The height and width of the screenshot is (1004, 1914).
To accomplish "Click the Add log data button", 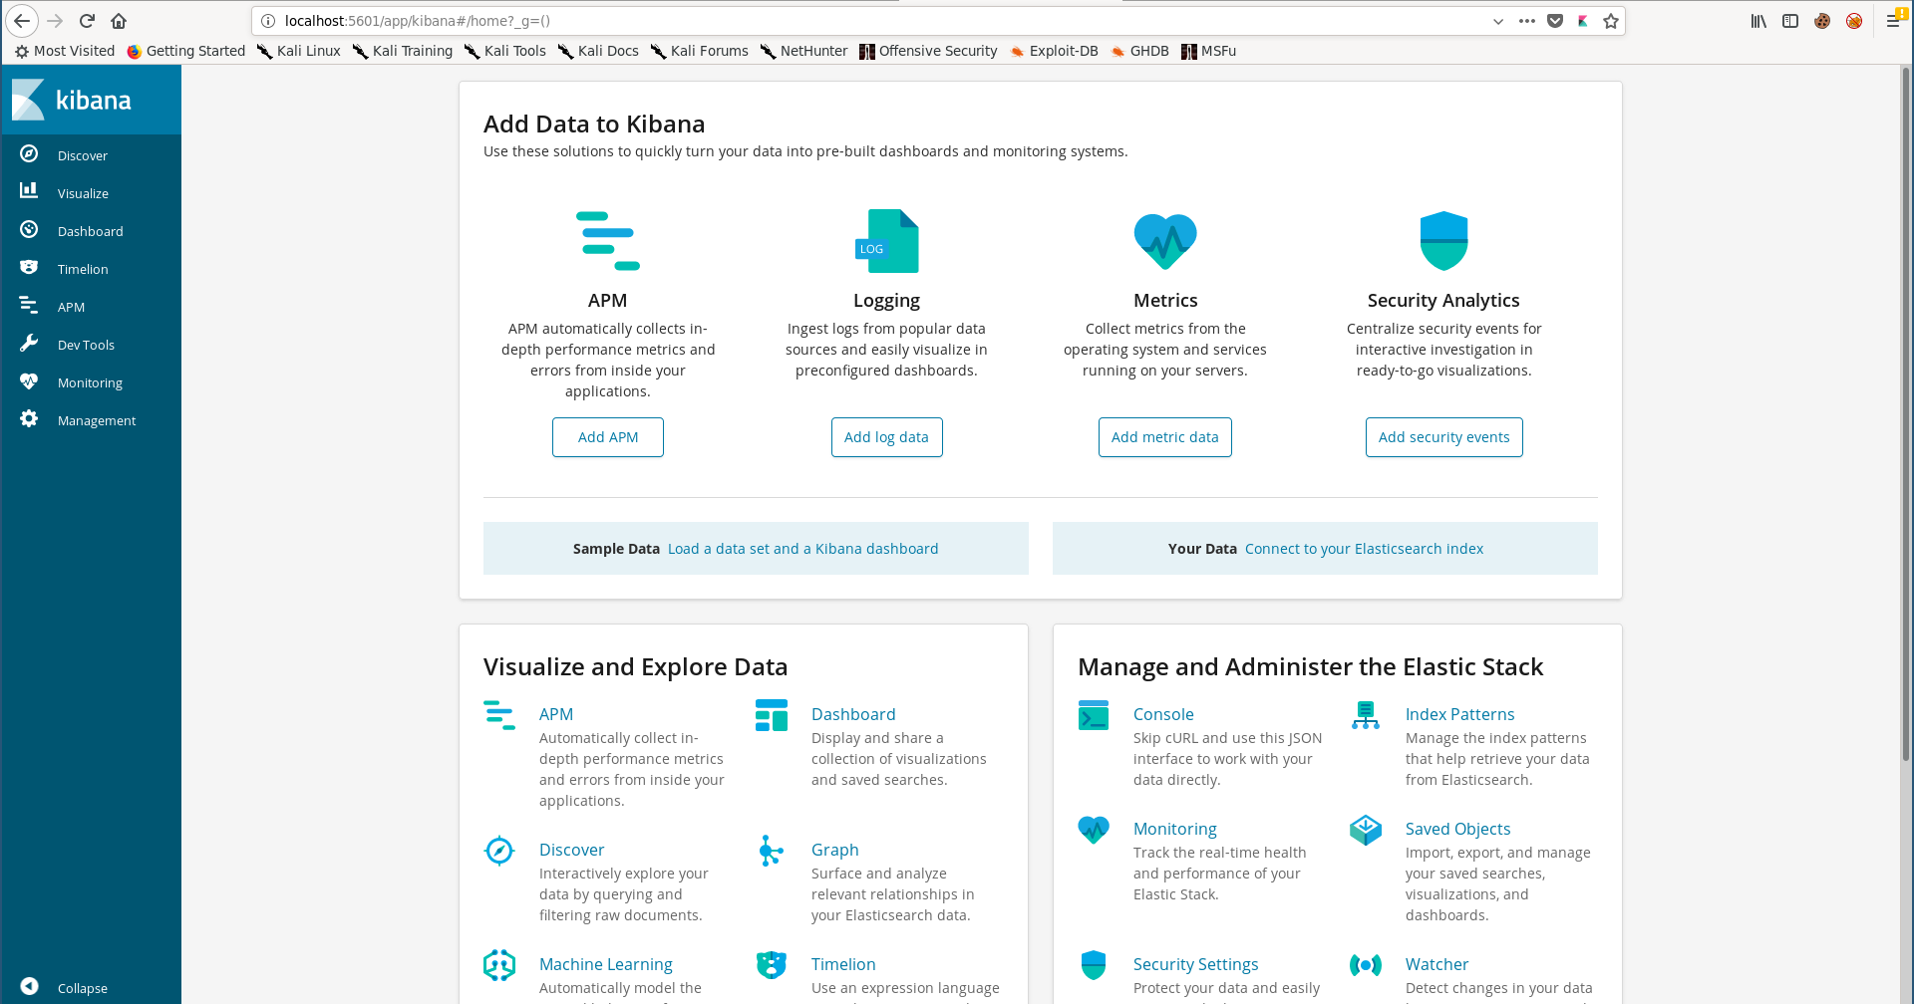I will 886,437.
